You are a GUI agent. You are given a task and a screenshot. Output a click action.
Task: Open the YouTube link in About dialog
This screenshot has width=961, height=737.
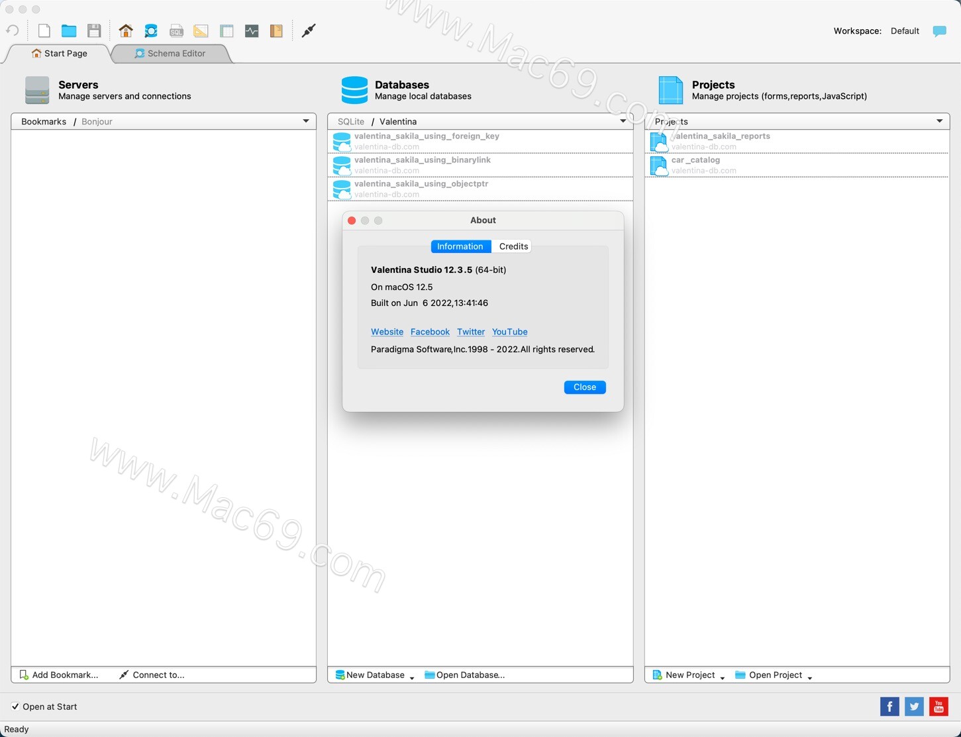[510, 332]
